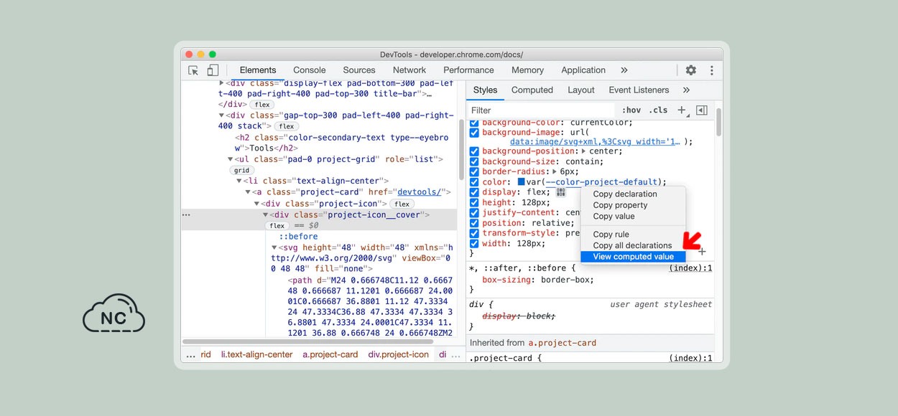The height and width of the screenshot is (416, 898).
Task: Collapse the ul project-grid node
Action: (x=231, y=159)
